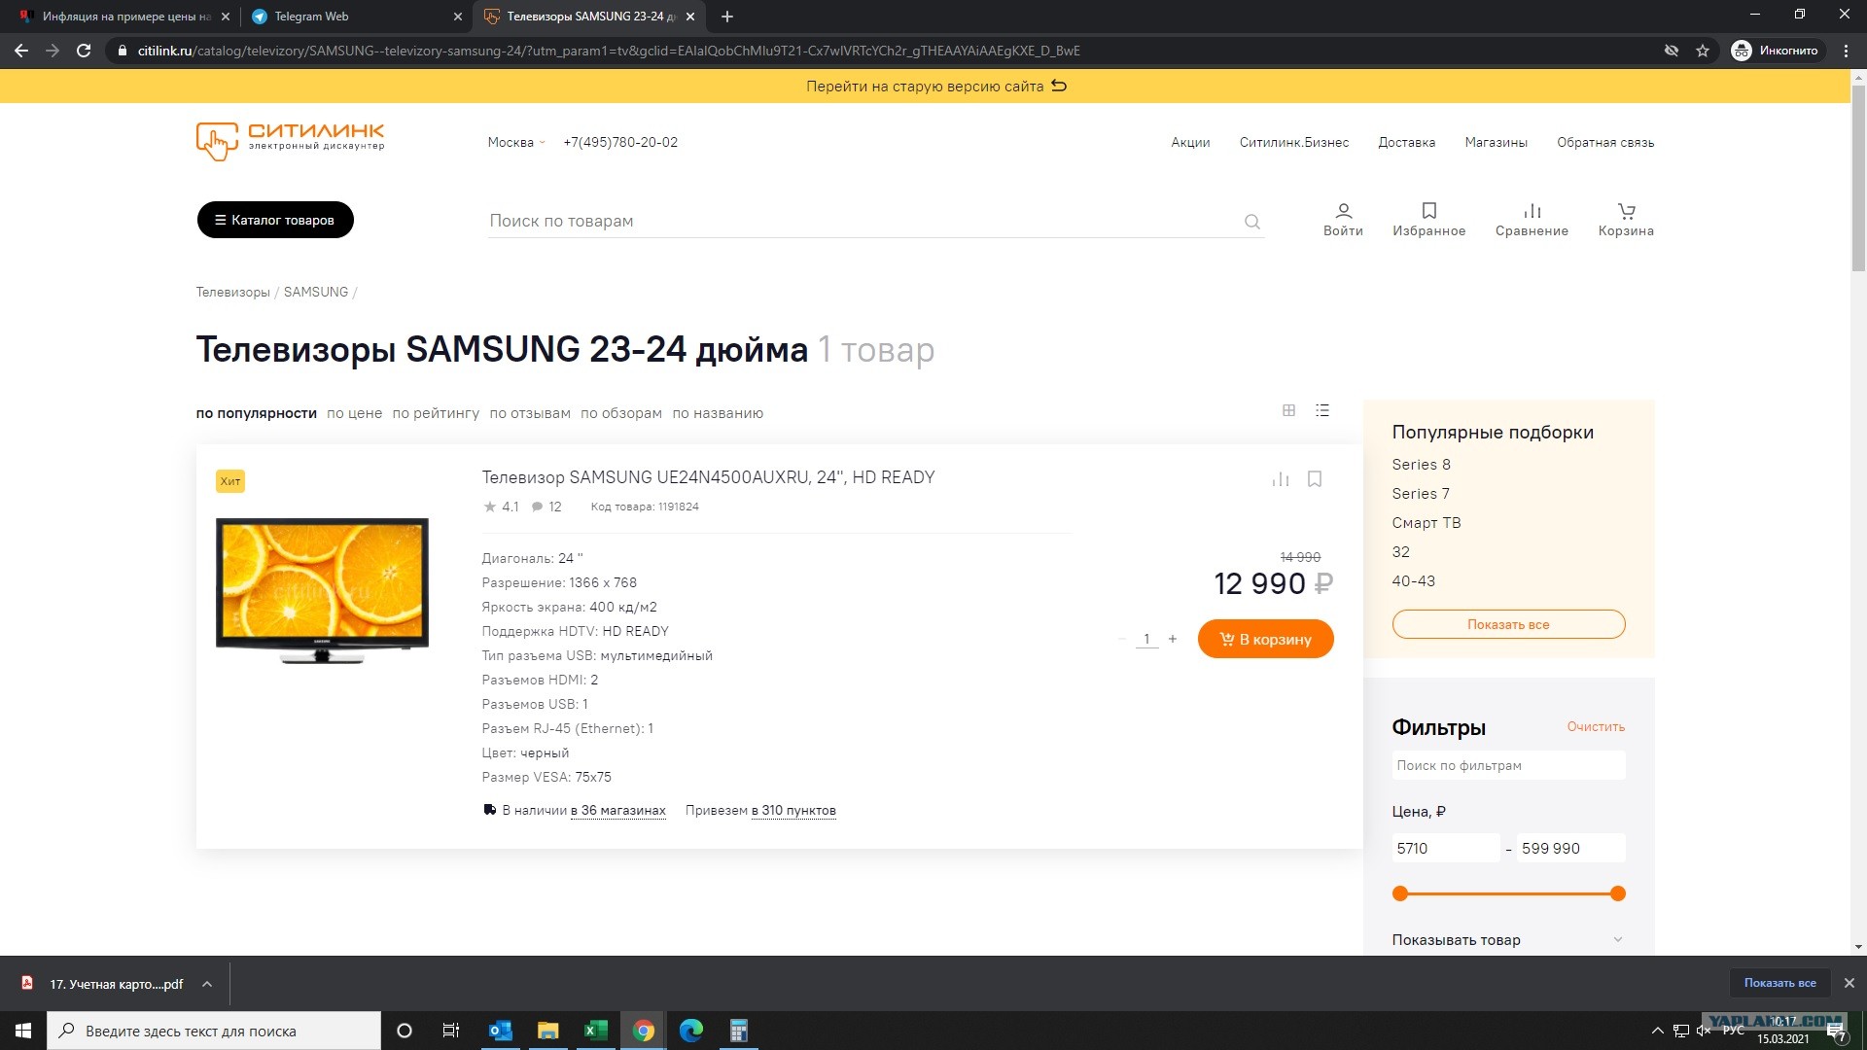This screenshot has height=1050, width=1867.
Task: Click the Поиск по фильтрам field
Action: (1508, 765)
